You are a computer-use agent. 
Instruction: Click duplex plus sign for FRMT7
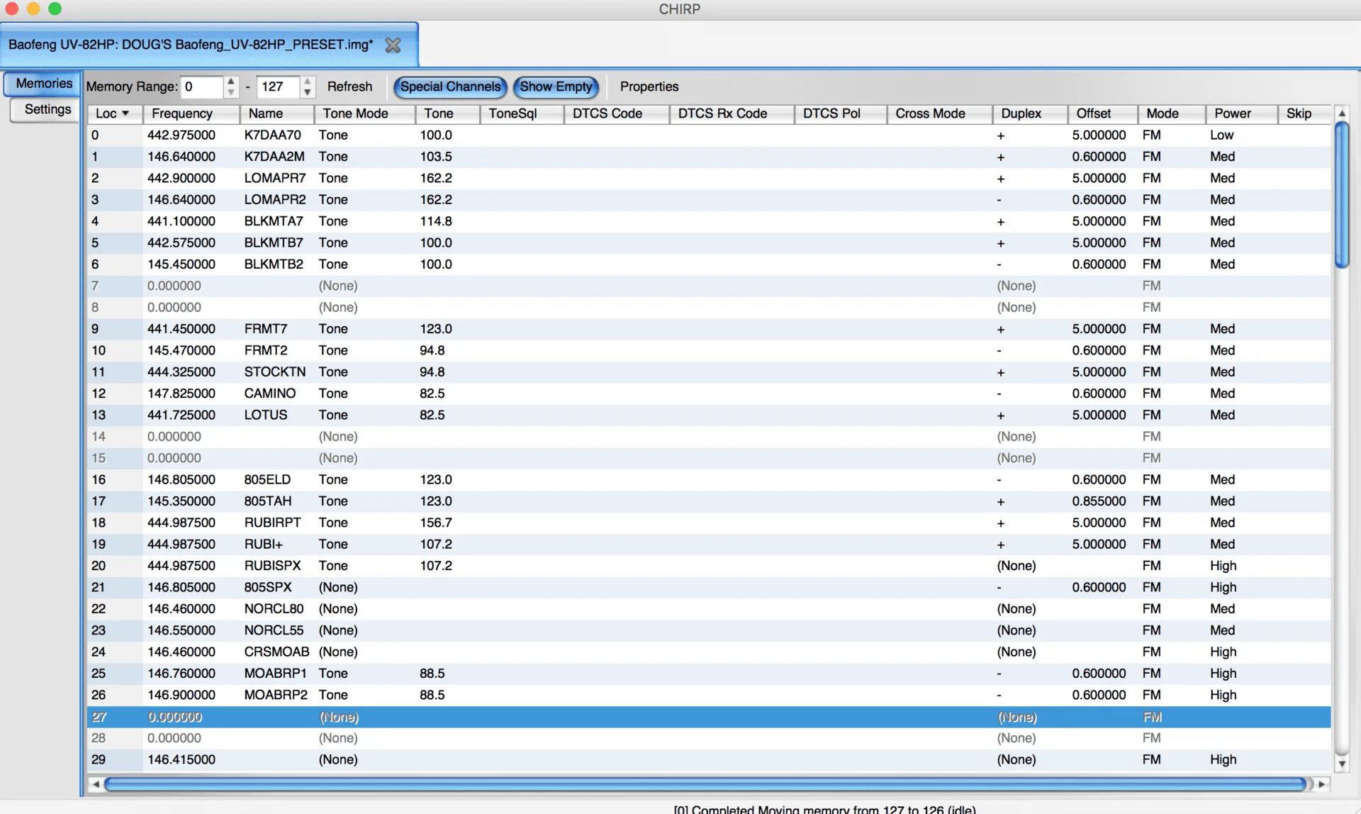[1000, 330]
